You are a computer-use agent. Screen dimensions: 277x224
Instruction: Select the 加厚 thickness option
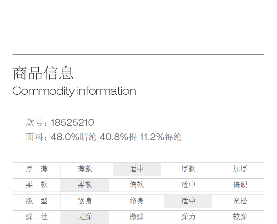point(240,169)
